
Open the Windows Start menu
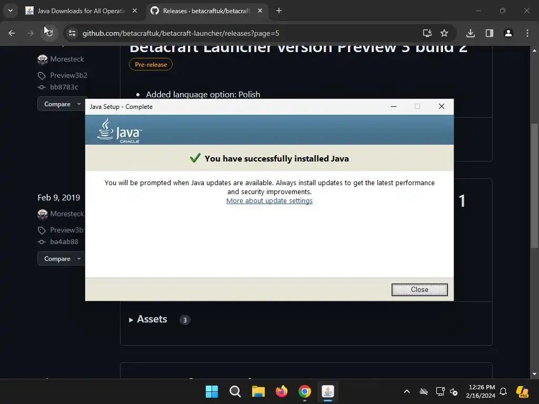pyautogui.click(x=212, y=391)
